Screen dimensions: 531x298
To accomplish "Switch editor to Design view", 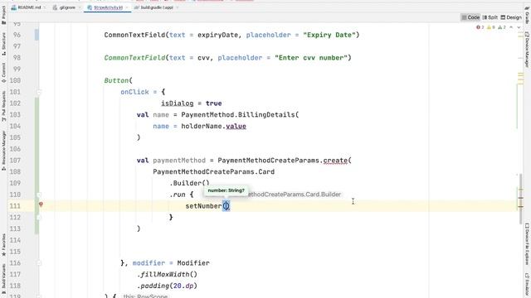I will 511,17.
